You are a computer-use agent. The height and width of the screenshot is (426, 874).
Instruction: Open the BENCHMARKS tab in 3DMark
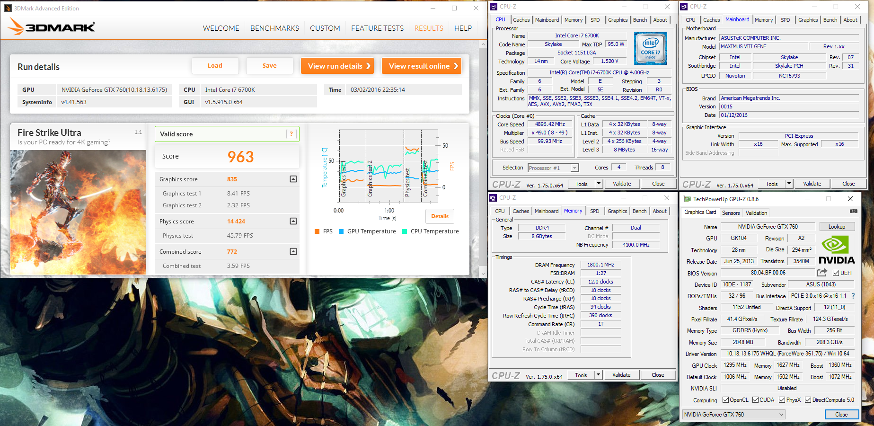coord(274,28)
